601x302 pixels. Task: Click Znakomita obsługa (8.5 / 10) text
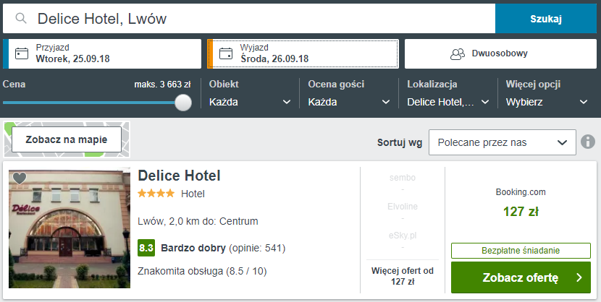[202, 272]
